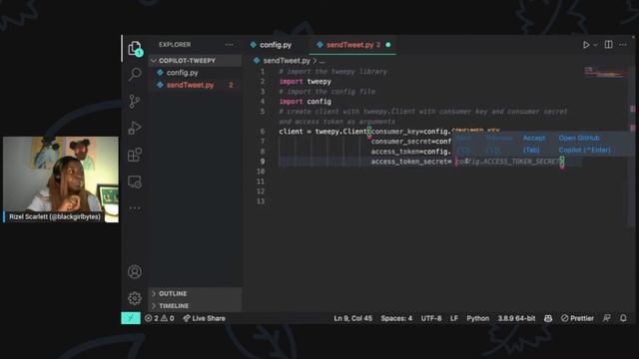
Task: Switch to the sendTweet.py tab
Action: pos(349,45)
